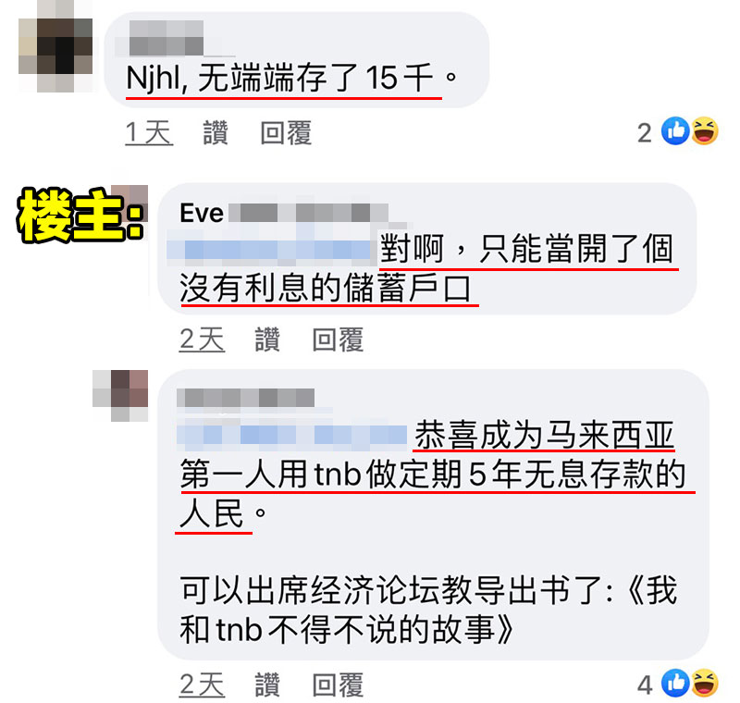Screen dimensions: 740x703
Task: Reply to Eve's comment with 回覆
Action: point(338,339)
